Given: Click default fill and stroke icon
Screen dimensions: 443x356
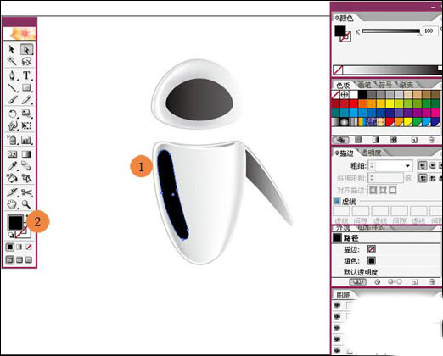Looking at the screenshot, I should (11, 235).
